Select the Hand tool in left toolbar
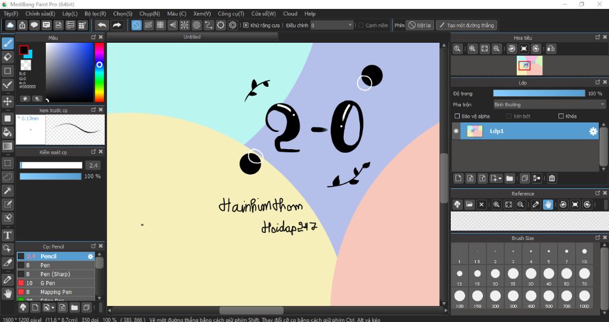609x322 pixels. (x=7, y=293)
